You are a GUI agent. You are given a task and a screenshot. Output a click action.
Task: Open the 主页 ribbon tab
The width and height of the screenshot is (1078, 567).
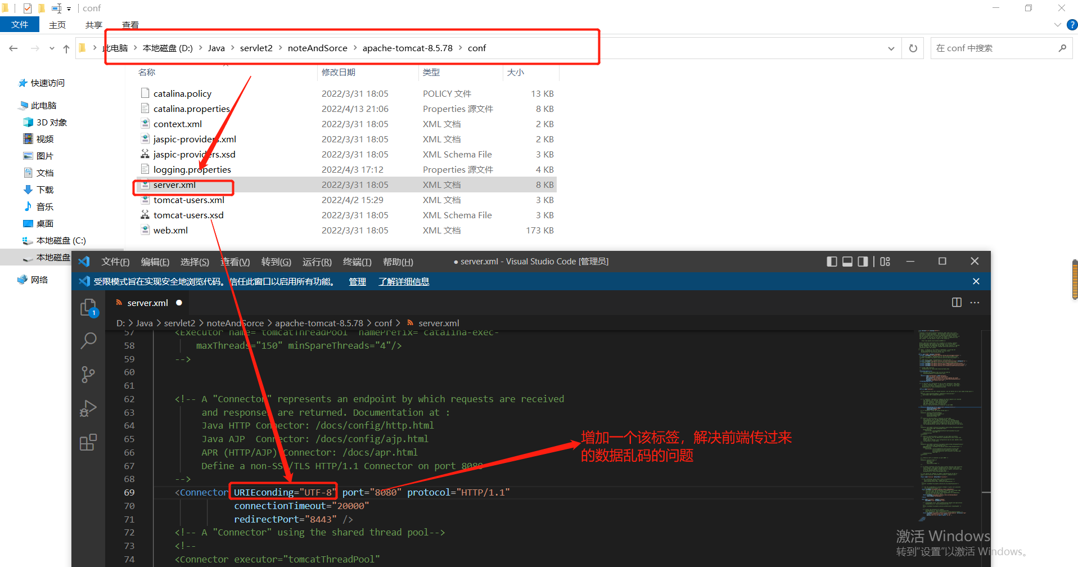click(57, 25)
